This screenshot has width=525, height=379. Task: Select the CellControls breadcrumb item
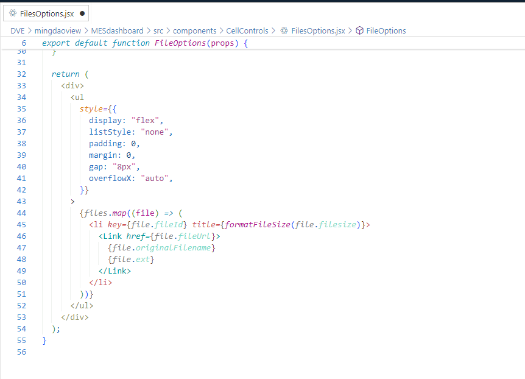(248, 30)
